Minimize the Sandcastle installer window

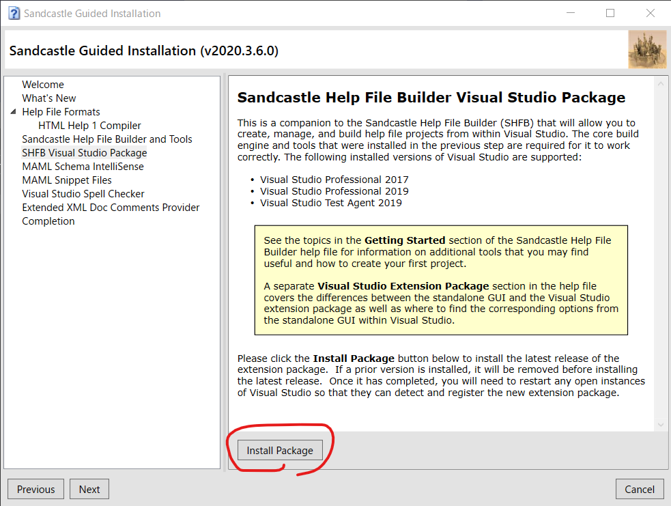coord(571,13)
